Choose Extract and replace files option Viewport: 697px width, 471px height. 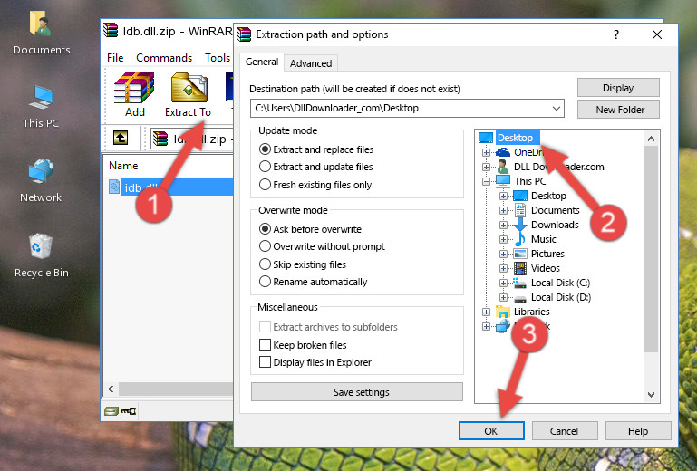265,149
